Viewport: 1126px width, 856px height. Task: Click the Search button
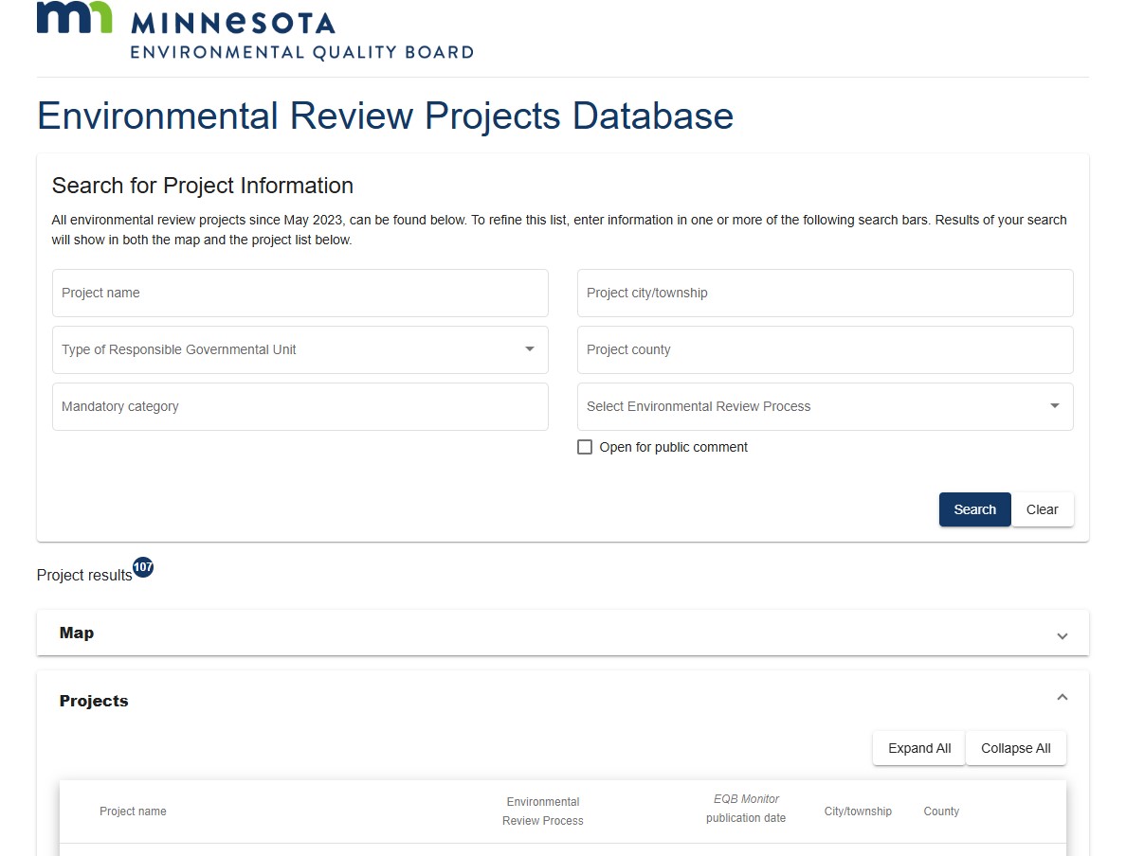pyautogui.click(x=974, y=508)
